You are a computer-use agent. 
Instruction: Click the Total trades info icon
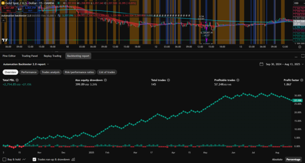[x=169, y=80]
